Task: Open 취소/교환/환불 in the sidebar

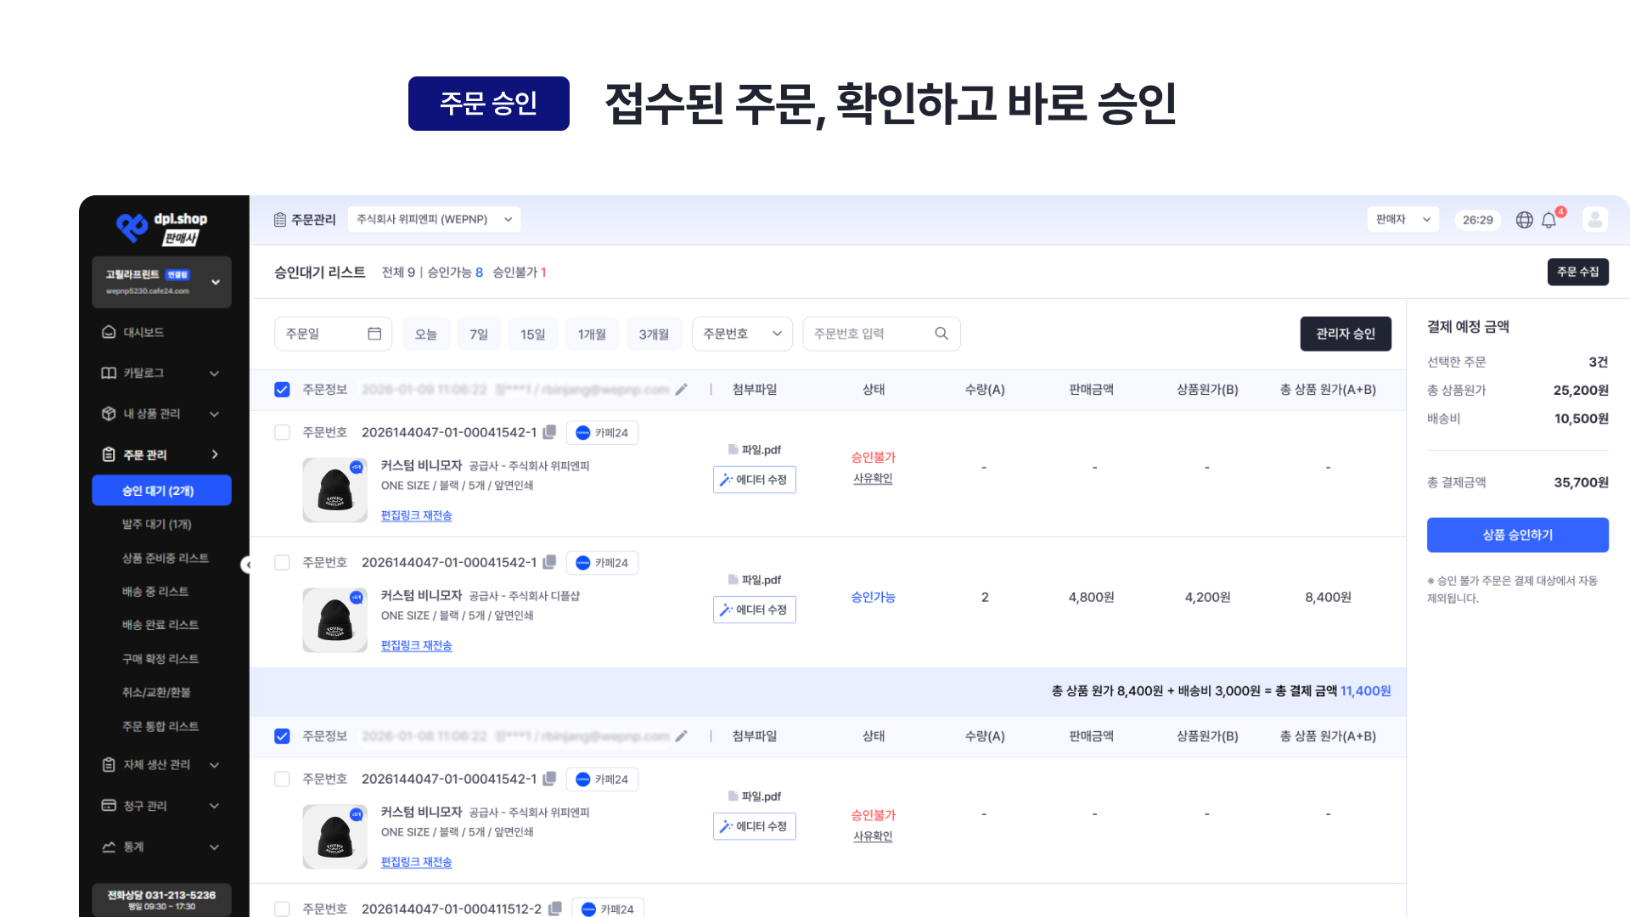Action: 156,692
